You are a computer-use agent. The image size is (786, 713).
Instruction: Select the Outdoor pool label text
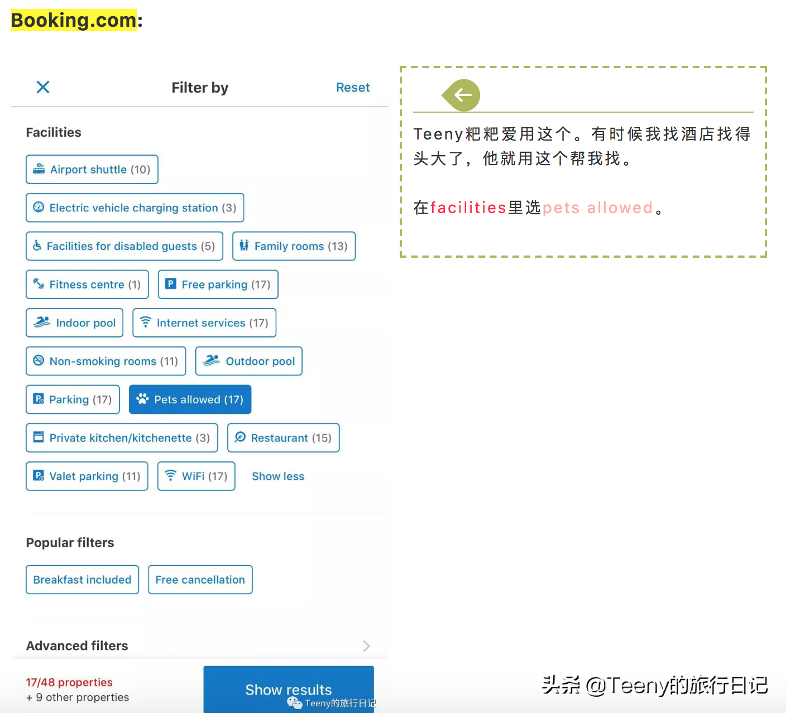click(261, 361)
